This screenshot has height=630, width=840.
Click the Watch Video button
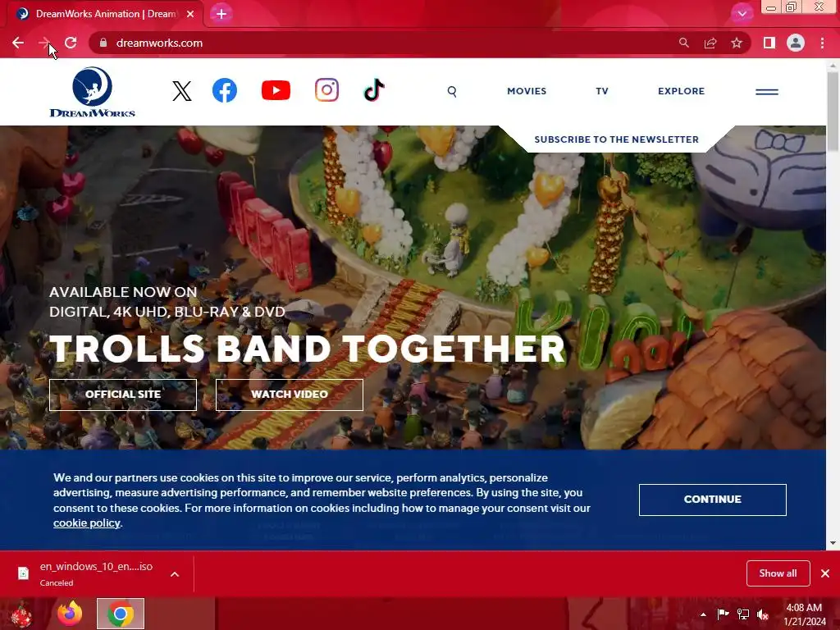tap(290, 395)
